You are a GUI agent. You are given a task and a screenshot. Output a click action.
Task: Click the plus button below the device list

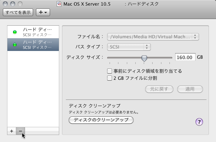12,131
